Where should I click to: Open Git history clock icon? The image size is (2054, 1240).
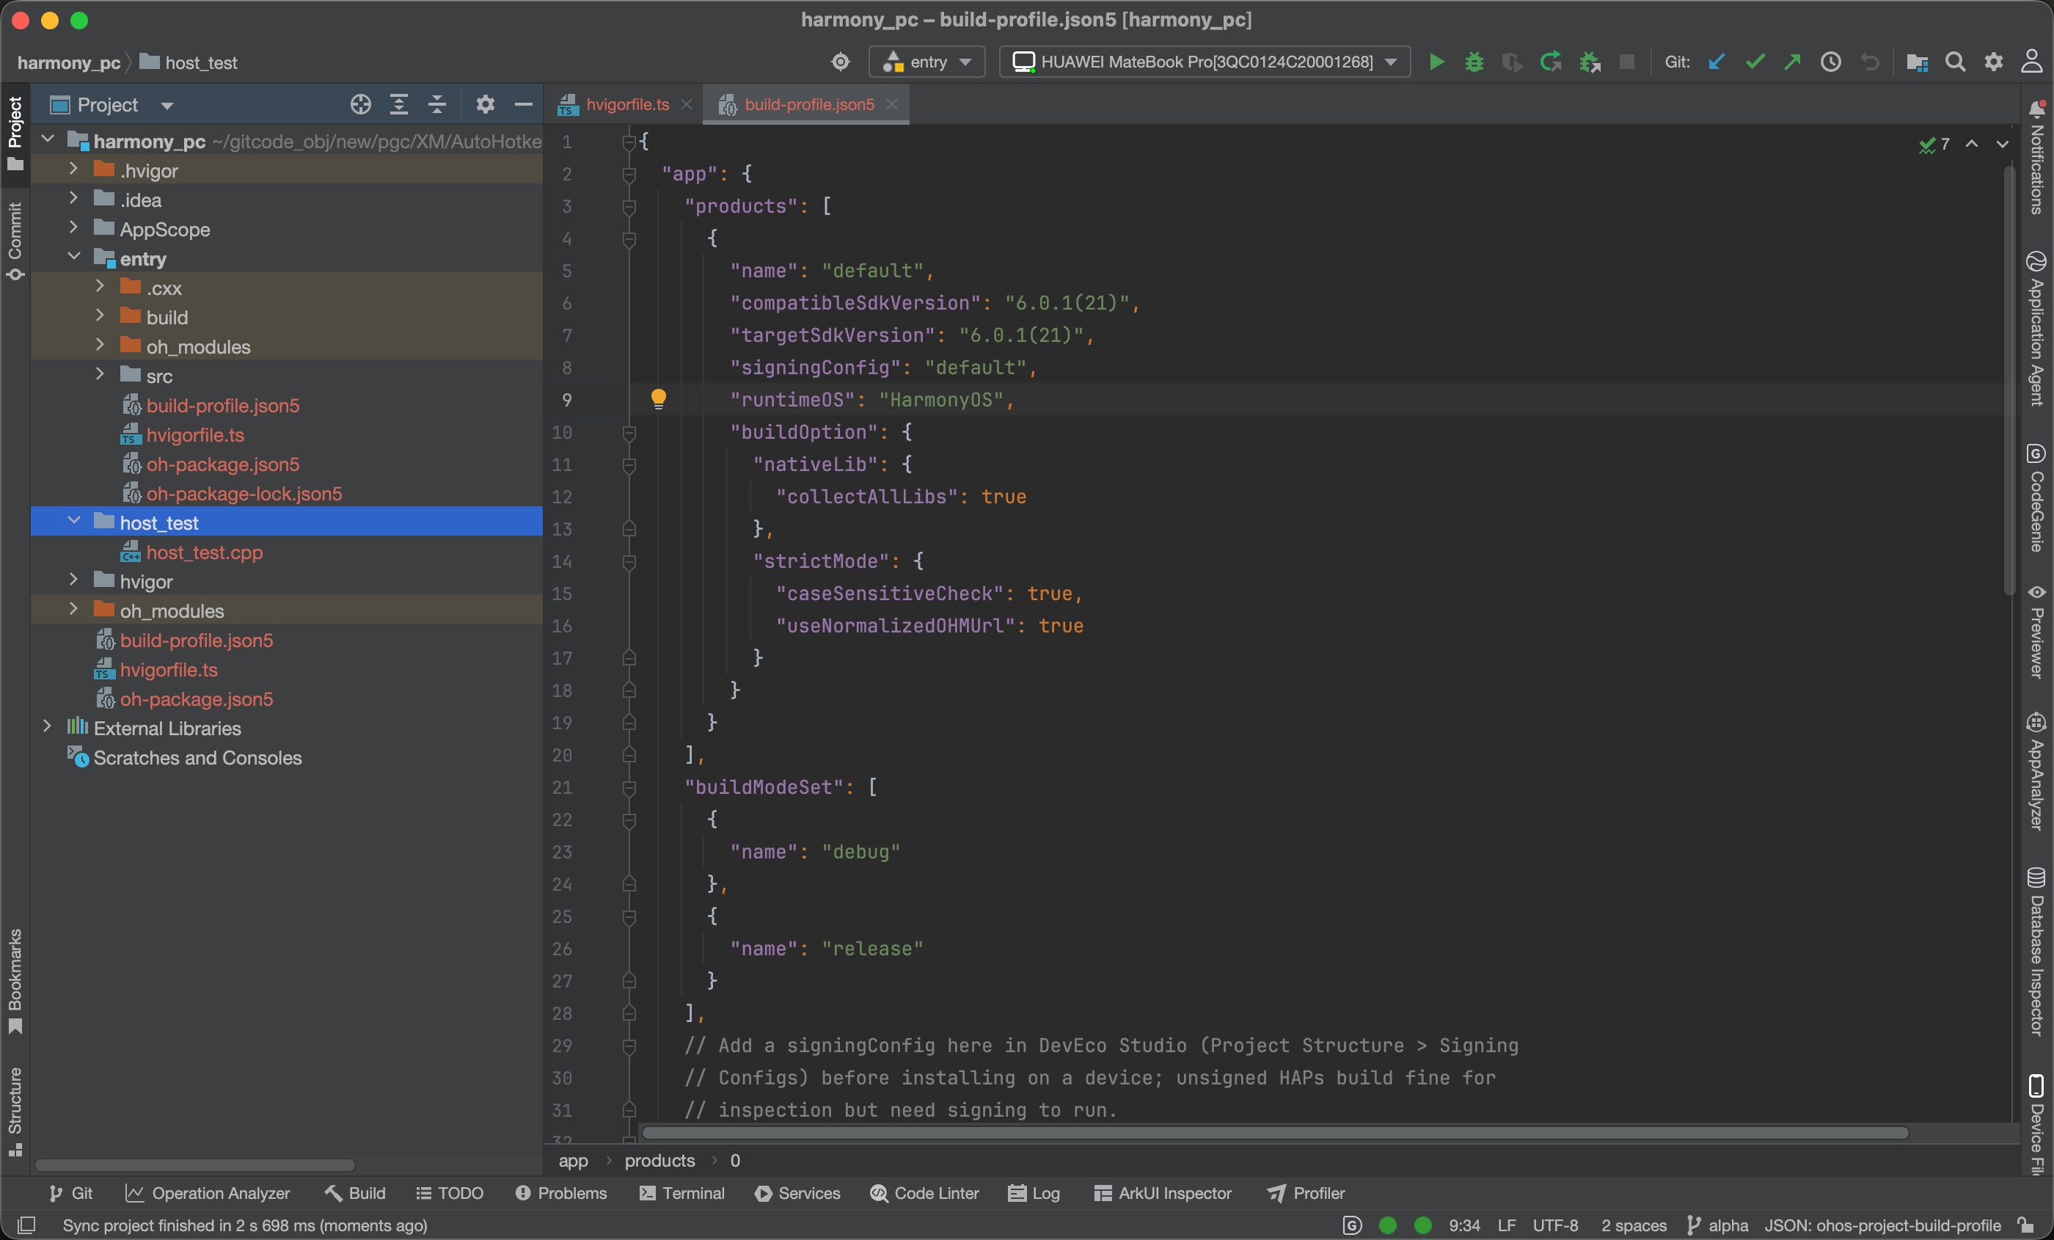pos(1830,62)
